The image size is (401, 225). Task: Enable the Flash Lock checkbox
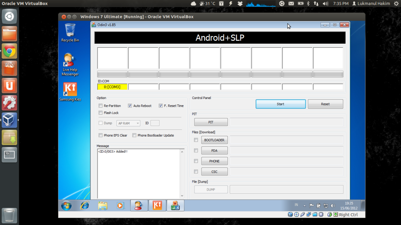[100, 113]
